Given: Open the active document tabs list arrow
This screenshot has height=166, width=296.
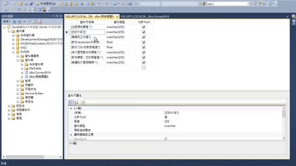Looking at the screenshot, I should tap(287, 17).
